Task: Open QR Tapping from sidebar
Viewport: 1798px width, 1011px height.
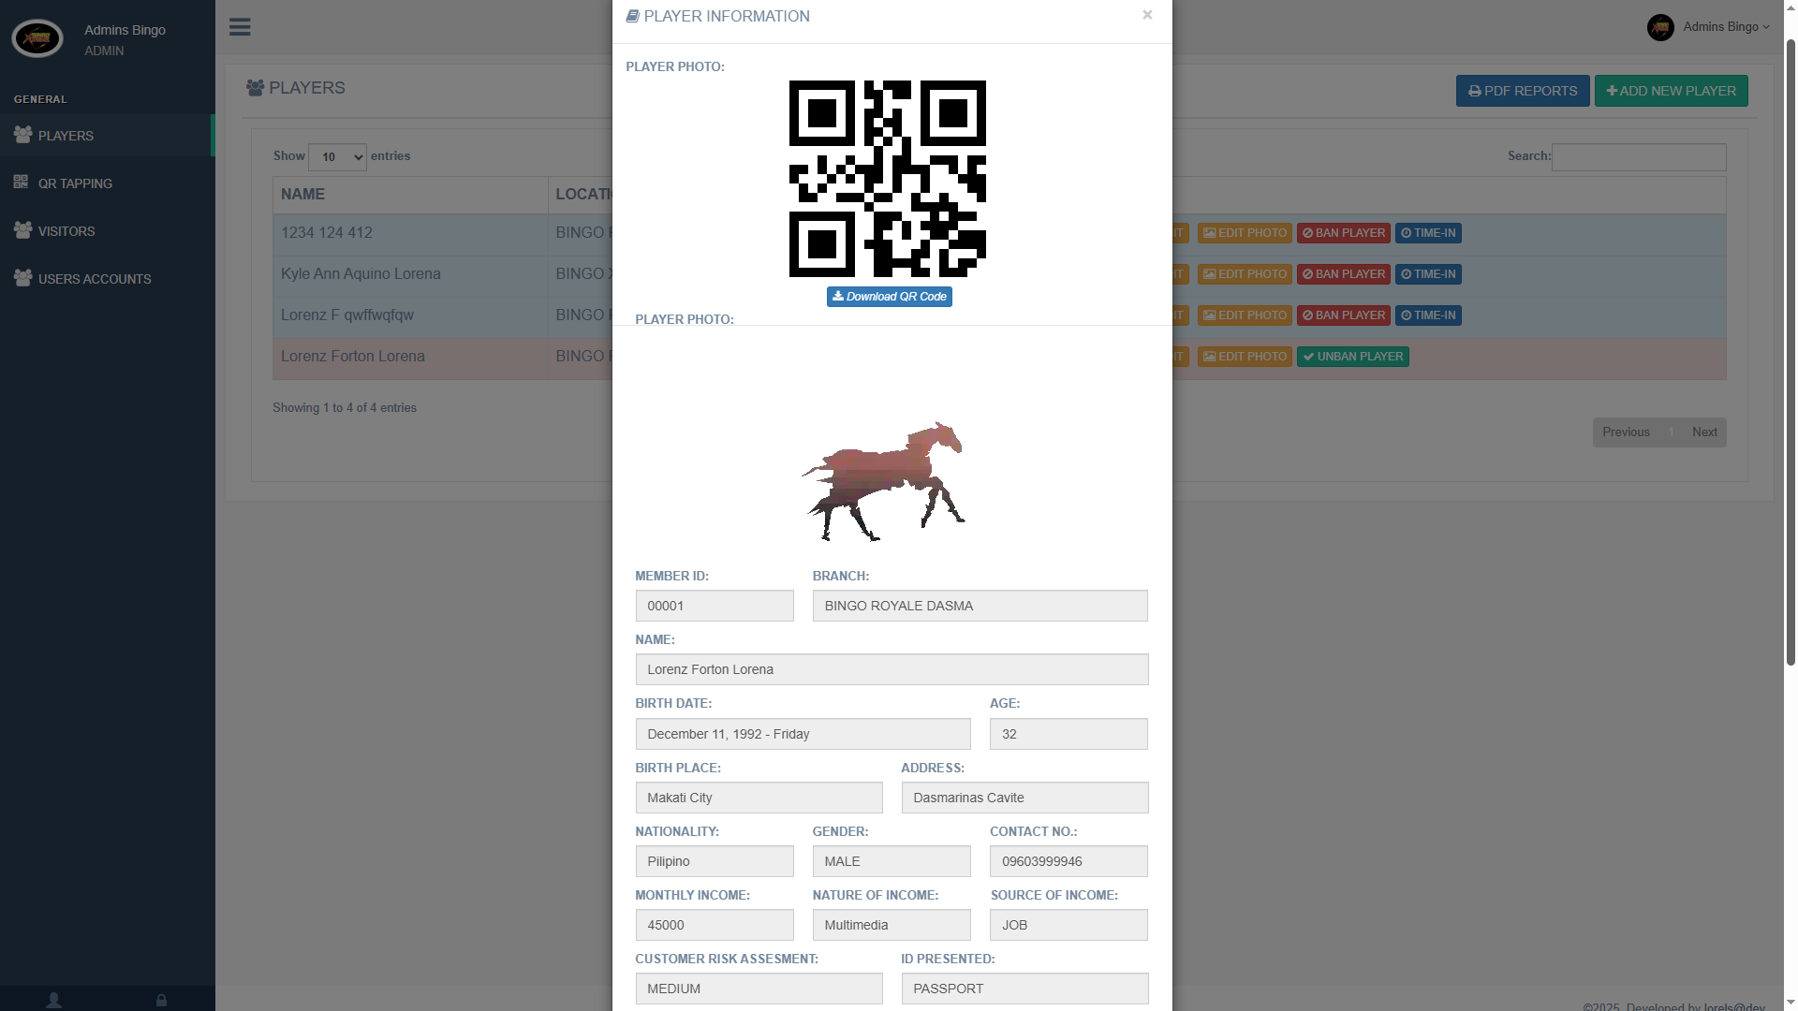Action: 75,183
